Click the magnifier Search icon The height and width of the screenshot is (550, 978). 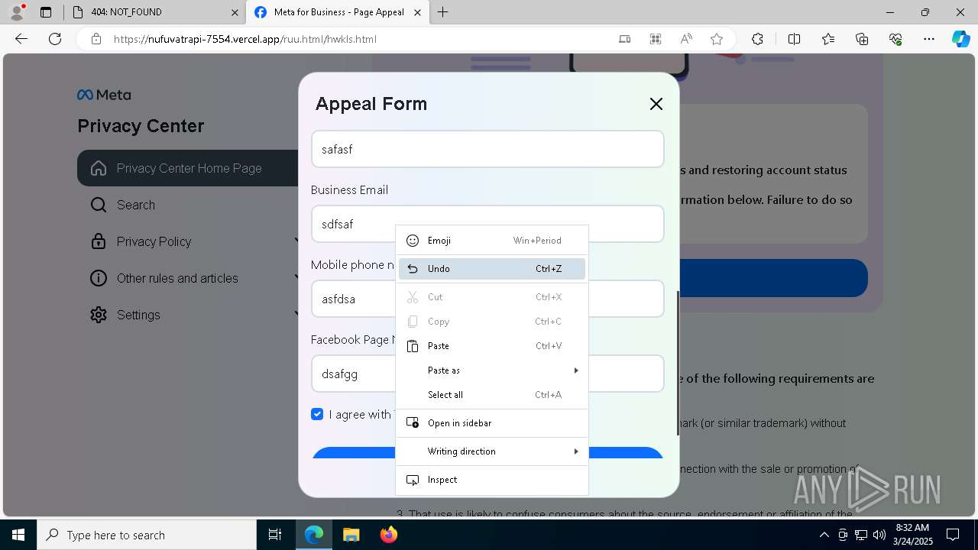pos(99,205)
